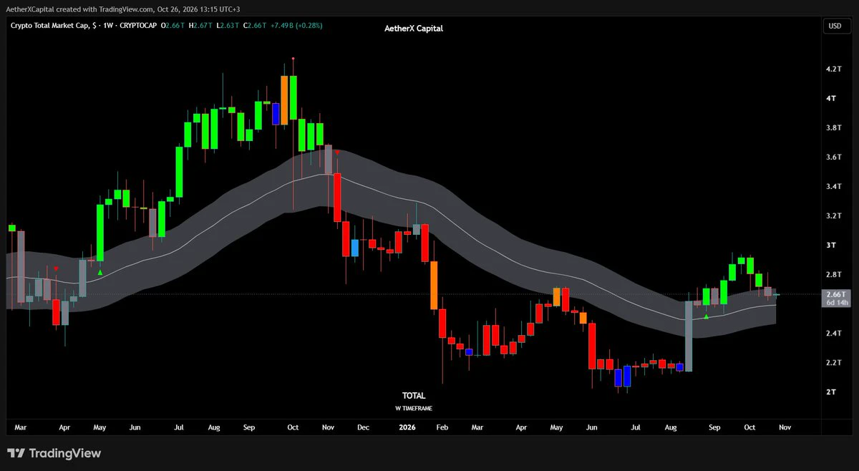The height and width of the screenshot is (471, 859).
Task: Click the 3.4T price axis label
Action: point(833,187)
